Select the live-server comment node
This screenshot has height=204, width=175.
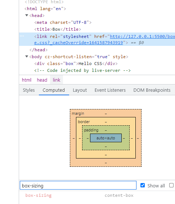click(x=82, y=70)
